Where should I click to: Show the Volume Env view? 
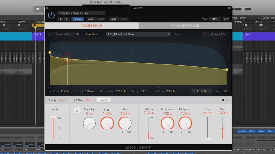(x=64, y=35)
